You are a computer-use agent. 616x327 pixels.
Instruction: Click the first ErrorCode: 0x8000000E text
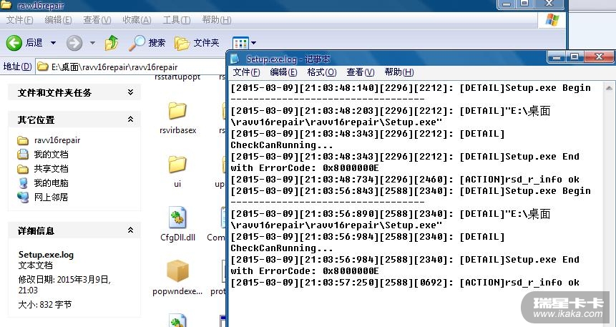(x=318, y=168)
